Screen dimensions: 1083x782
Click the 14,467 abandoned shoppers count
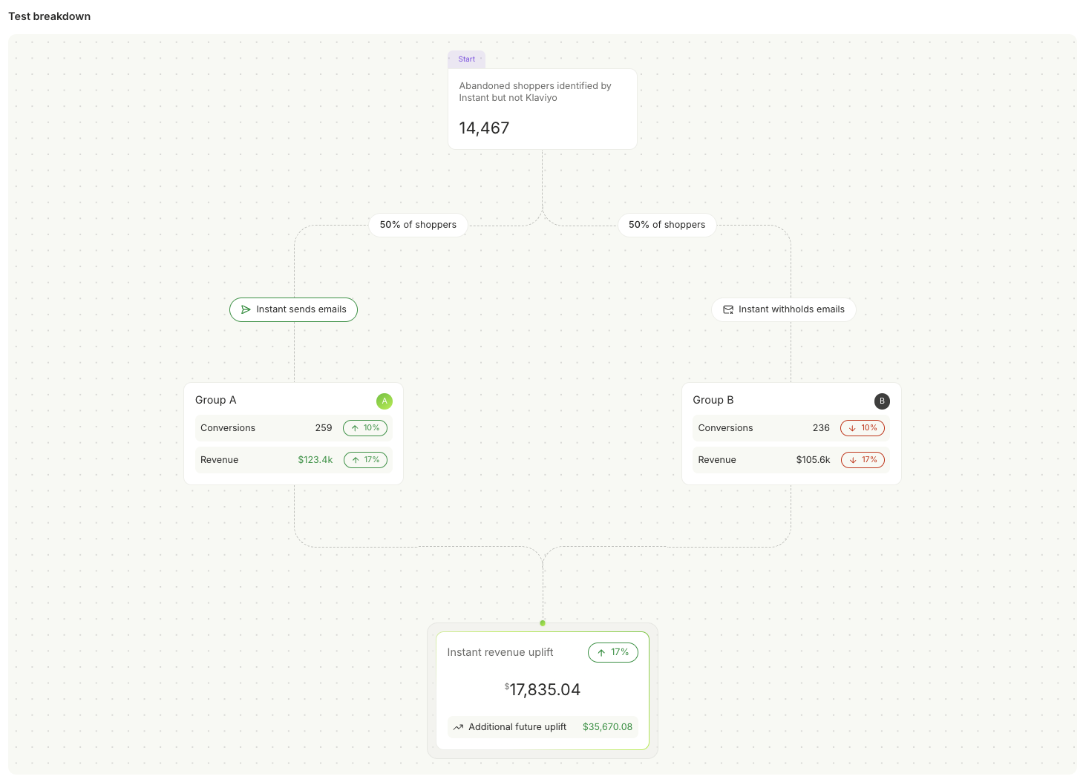484,128
